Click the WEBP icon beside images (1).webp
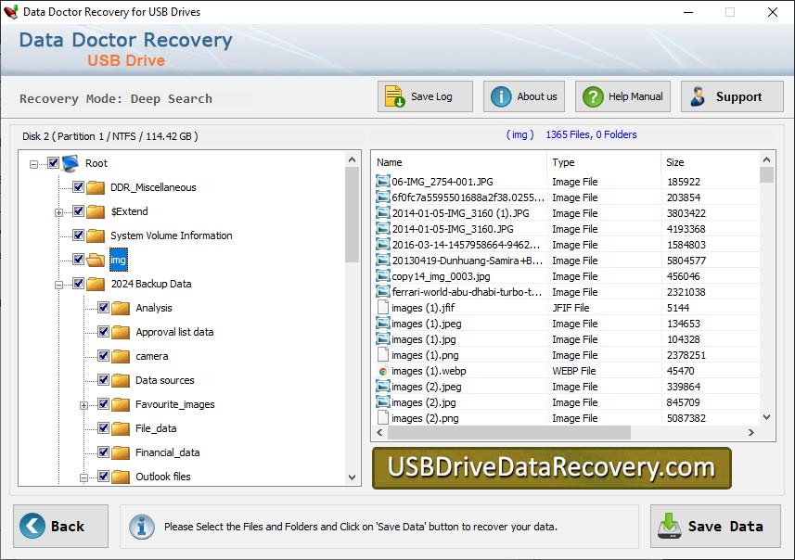 pos(383,370)
